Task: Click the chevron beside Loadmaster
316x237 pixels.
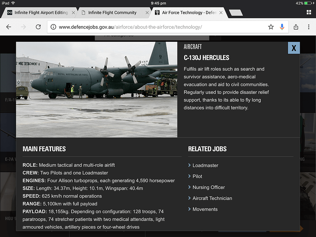Action: [x=190, y=165]
